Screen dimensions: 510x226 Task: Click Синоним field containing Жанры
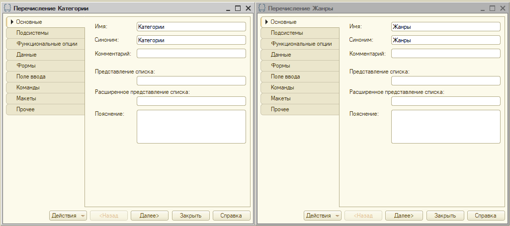click(x=445, y=40)
